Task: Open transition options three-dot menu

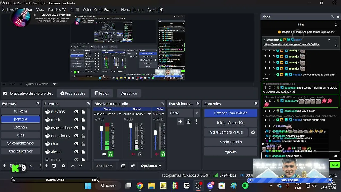Action: 196,122
